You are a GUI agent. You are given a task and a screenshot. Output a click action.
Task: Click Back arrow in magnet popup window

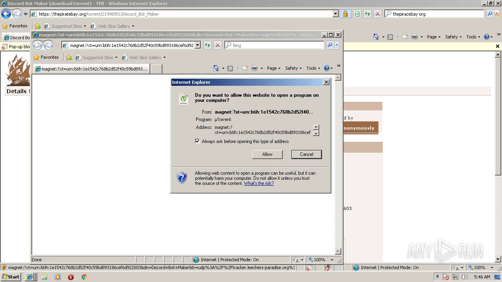click(x=38, y=45)
